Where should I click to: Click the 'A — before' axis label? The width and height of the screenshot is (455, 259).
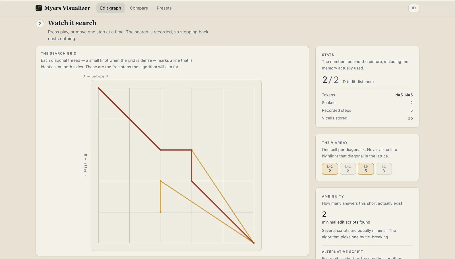click(x=96, y=76)
